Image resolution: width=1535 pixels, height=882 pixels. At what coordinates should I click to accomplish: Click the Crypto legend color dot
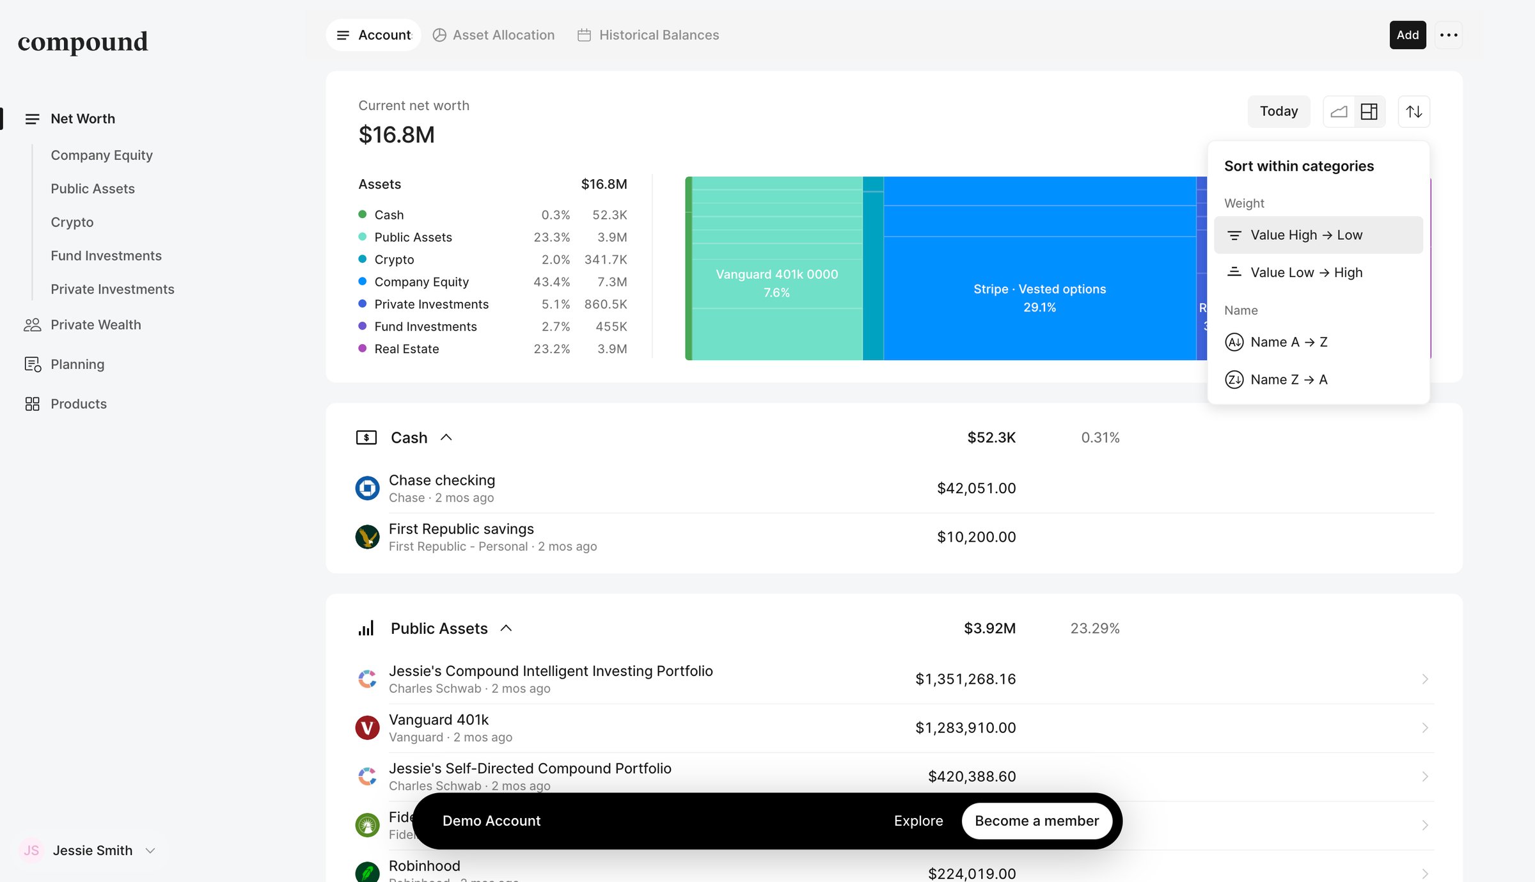(x=363, y=259)
